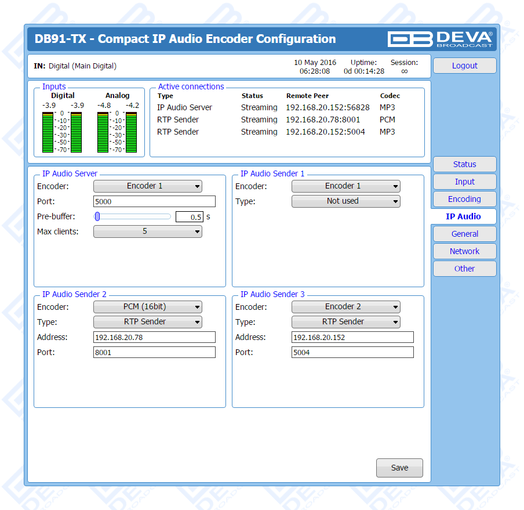Click the Pre-buffer slider handle
524x510 pixels.
coord(98,216)
